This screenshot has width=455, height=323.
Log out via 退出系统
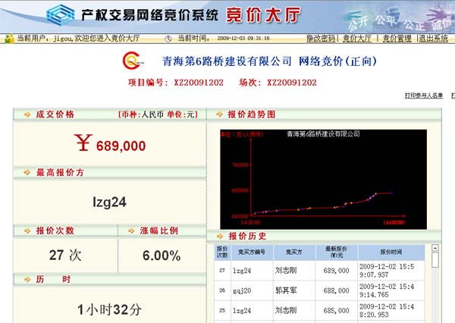(x=434, y=38)
